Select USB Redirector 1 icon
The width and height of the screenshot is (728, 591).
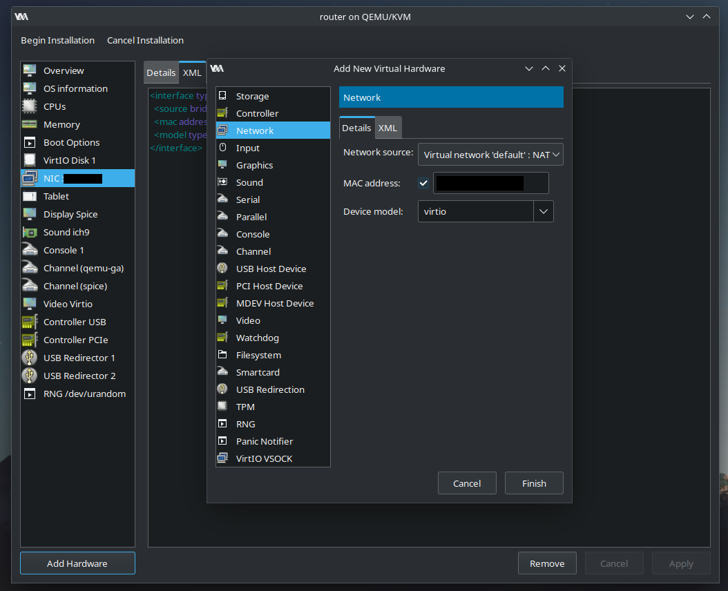pos(30,358)
